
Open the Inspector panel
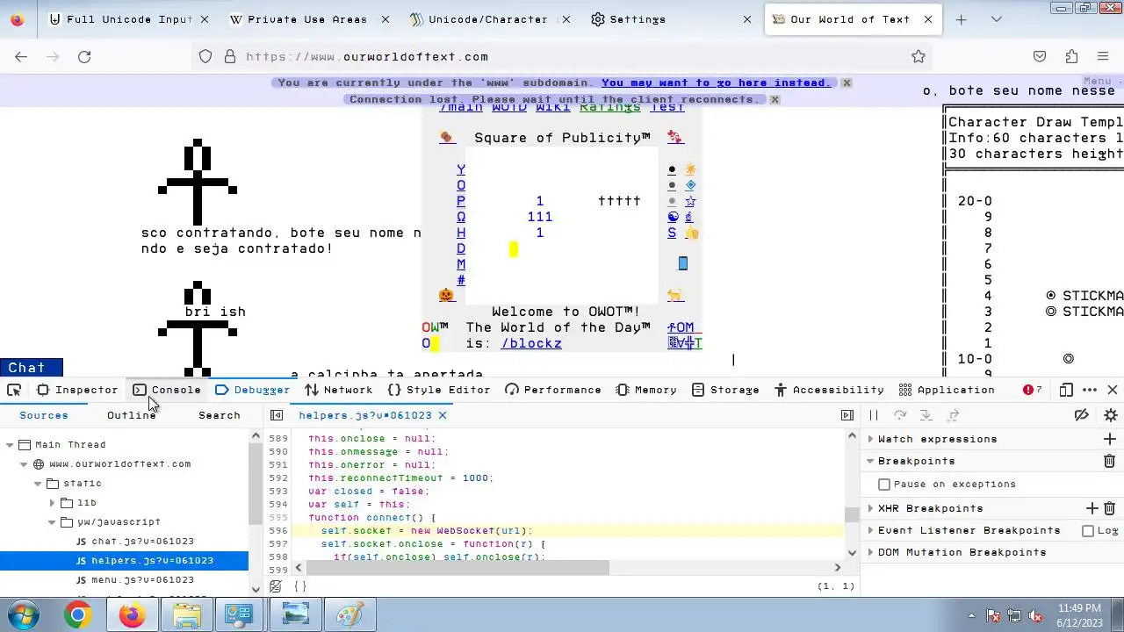(x=77, y=390)
